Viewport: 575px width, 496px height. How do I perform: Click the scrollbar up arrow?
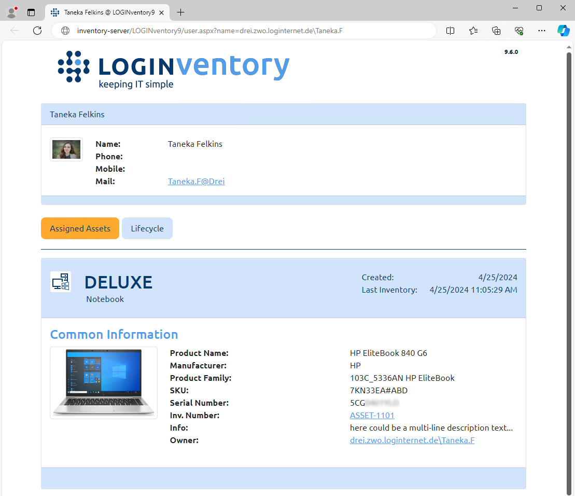(x=569, y=47)
